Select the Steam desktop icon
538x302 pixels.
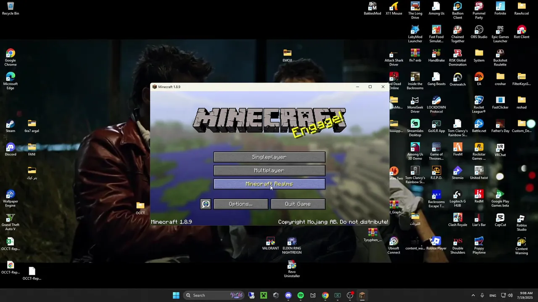click(x=11, y=126)
